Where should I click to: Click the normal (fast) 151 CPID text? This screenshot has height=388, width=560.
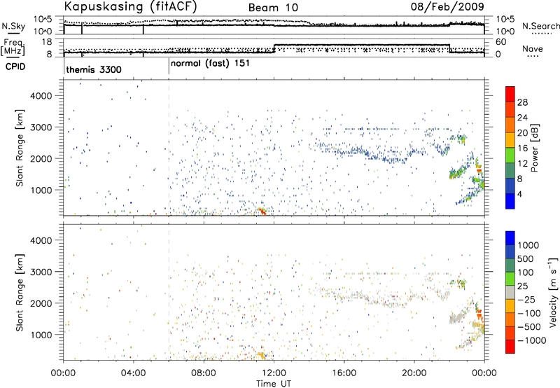coord(210,64)
